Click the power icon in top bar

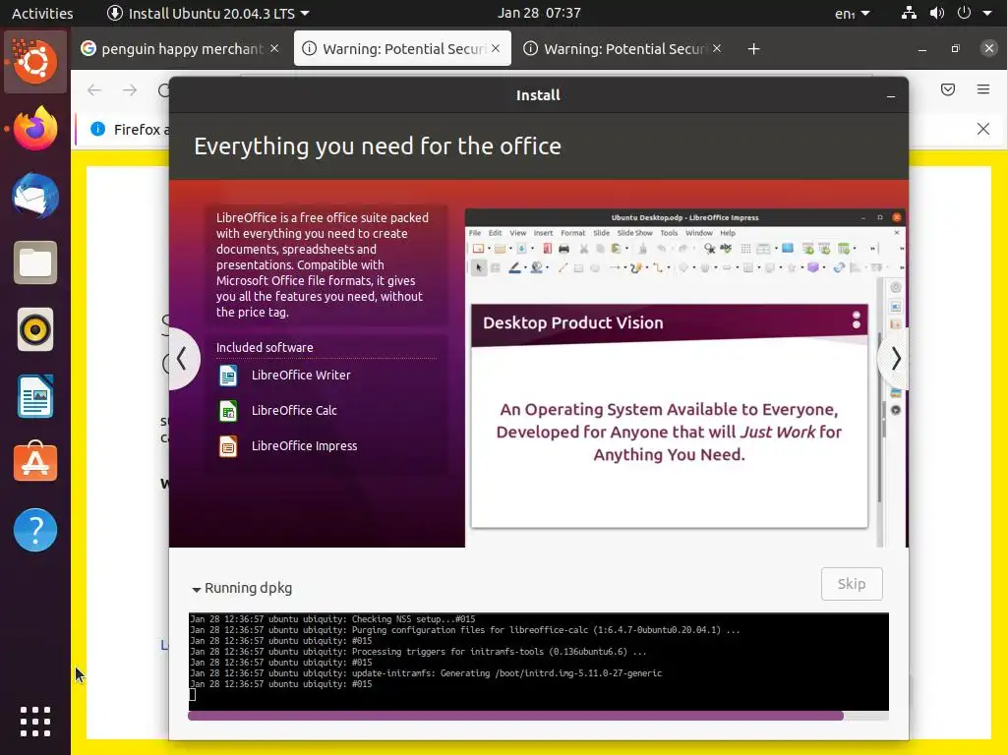(964, 13)
